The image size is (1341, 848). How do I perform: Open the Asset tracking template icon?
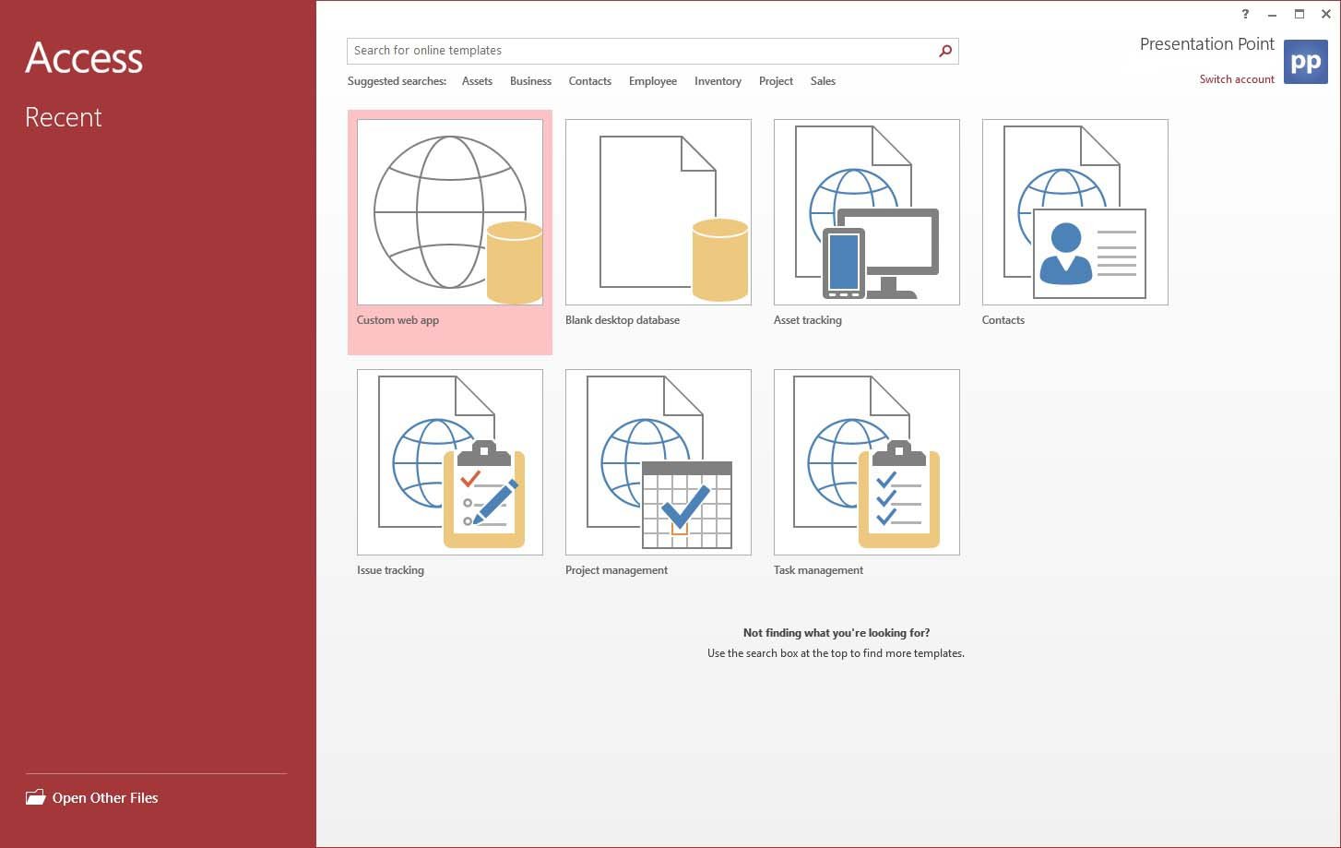pyautogui.click(x=867, y=212)
